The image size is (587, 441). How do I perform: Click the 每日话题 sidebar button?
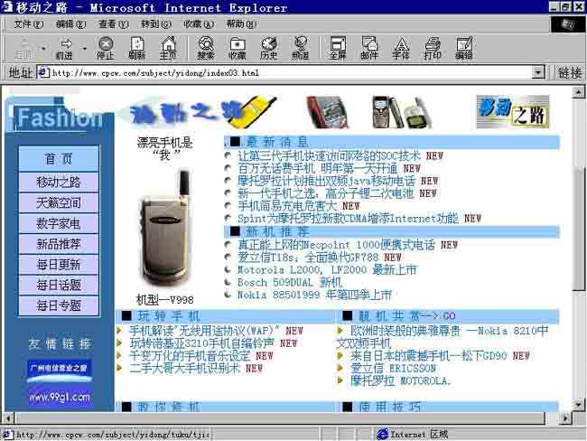tap(59, 286)
